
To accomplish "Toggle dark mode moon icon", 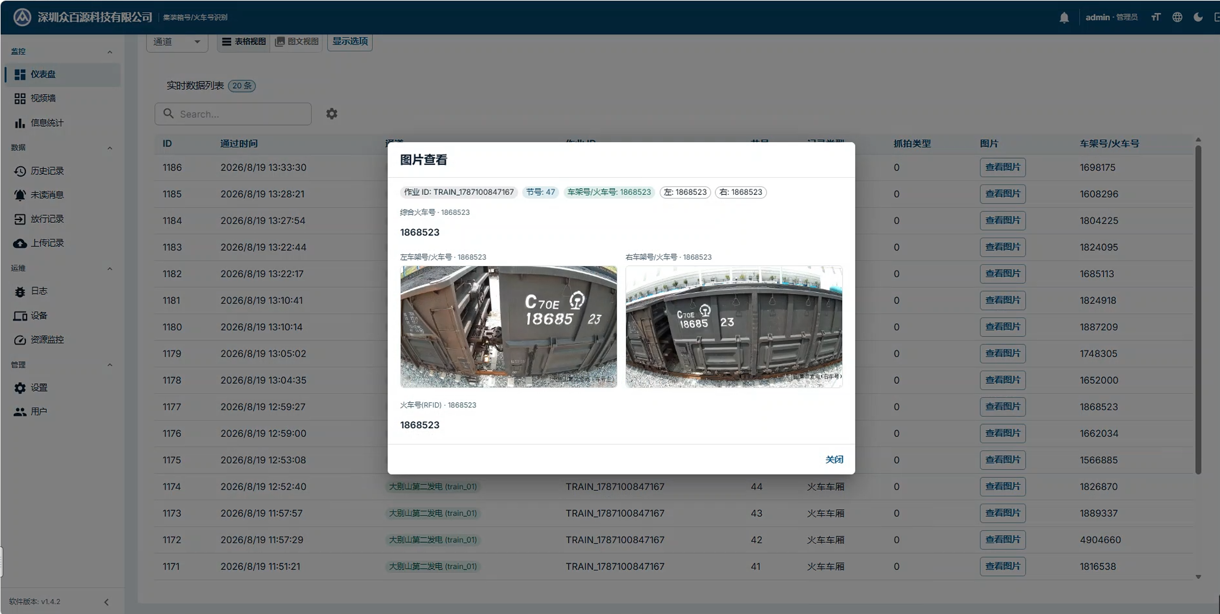I will [x=1198, y=18].
